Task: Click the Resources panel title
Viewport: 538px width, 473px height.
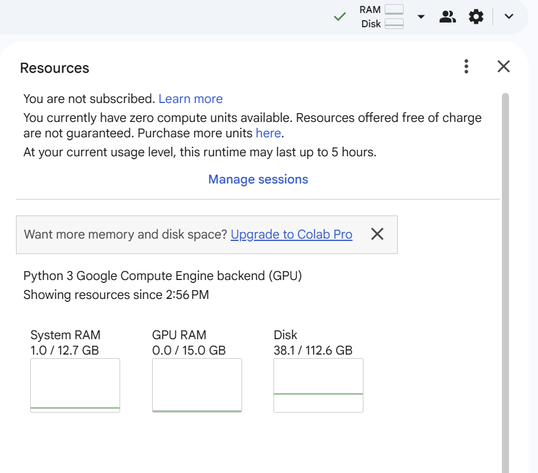Action: [x=54, y=68]
